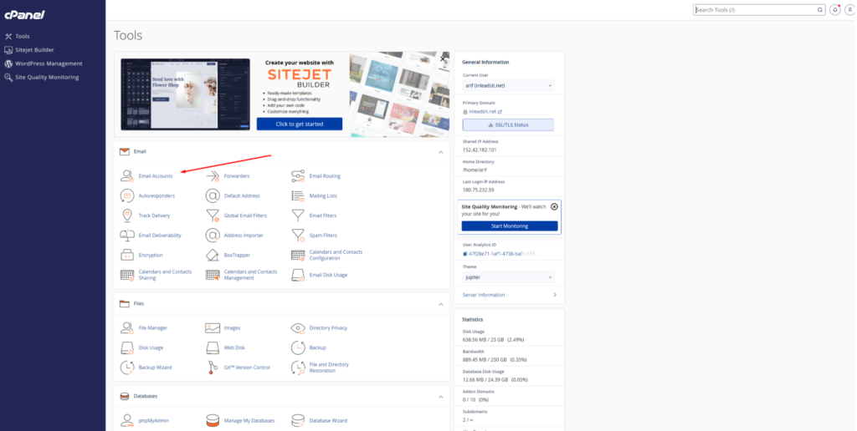This screenshot has width=857, height=431.
Task: Close the Sitejet Builder banner
Action: tap(444, 58)
